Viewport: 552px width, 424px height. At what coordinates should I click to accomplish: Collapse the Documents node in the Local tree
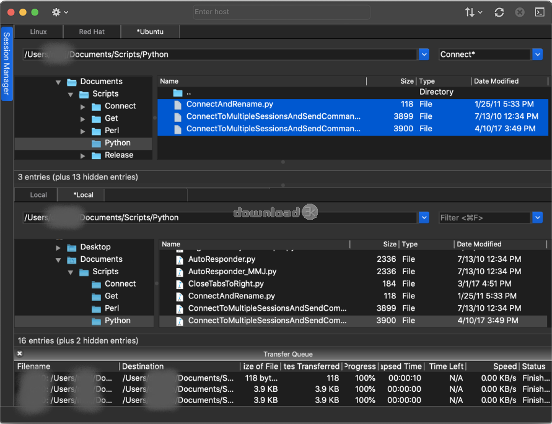coord(58,260)
